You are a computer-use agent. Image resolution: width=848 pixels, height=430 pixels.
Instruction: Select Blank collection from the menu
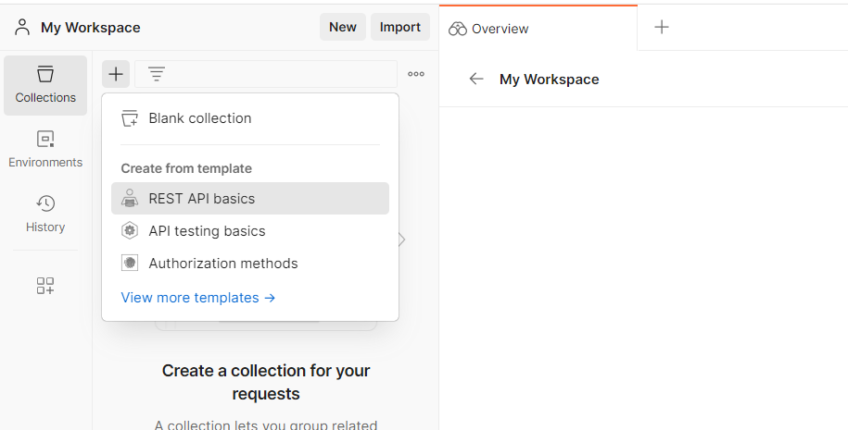pos(199,118)
